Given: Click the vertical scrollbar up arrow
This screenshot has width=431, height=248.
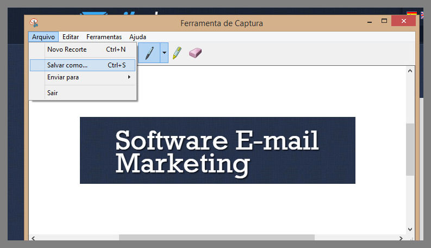Looking at the screenshot, I should 410,71.
